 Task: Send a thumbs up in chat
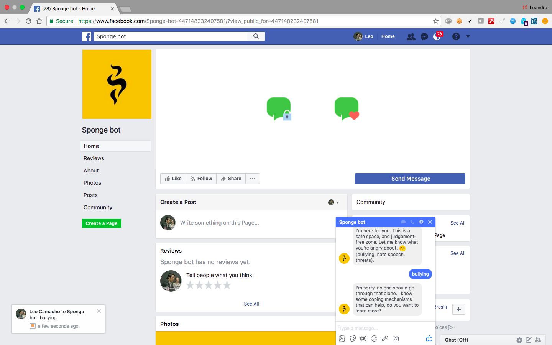[x=429, y=338]
